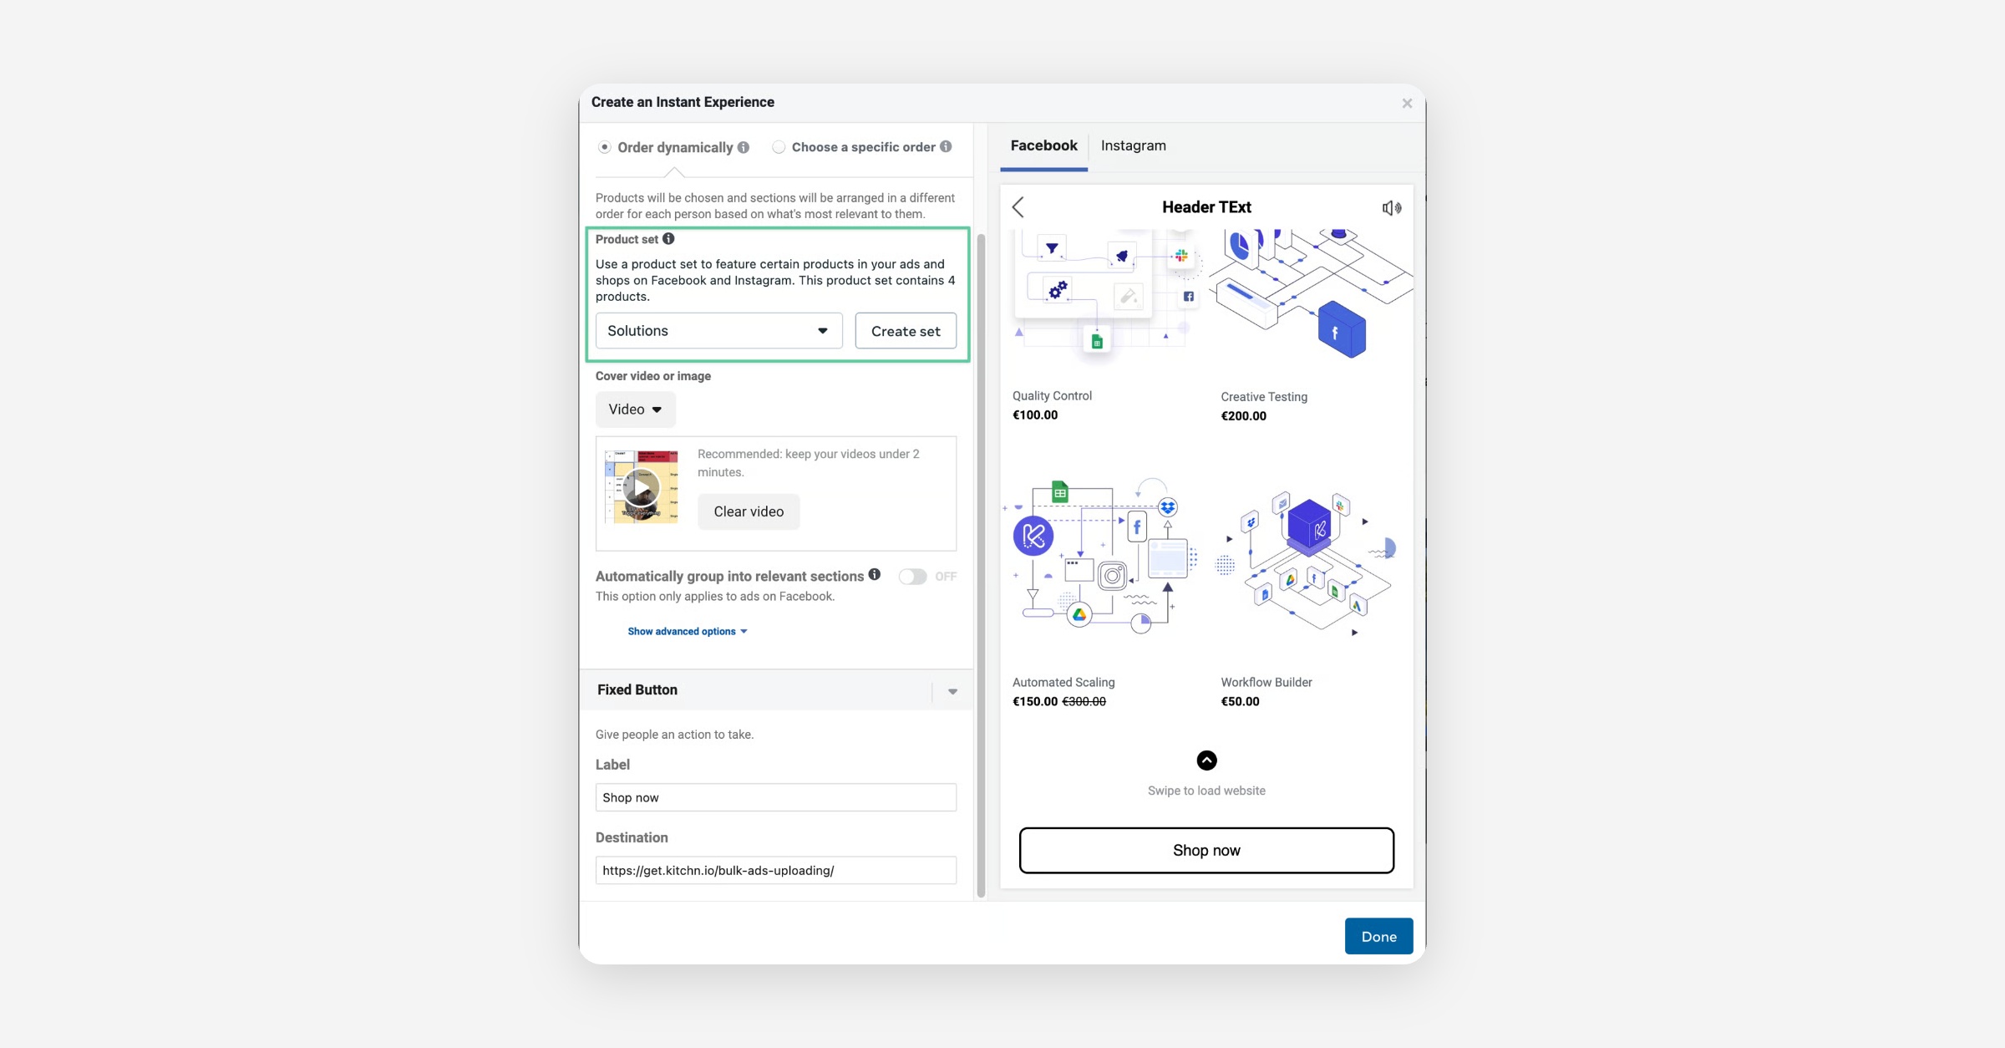Select the Order dynamically radio button
The height and width of the screenshot is (1048, 2005).
(x=604, y=148)
